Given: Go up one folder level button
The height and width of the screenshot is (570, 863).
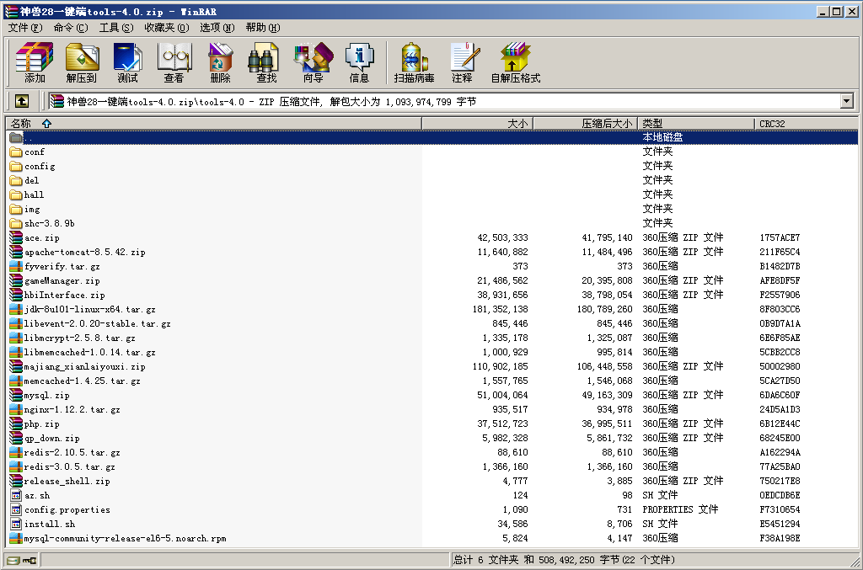Looking at the screenshot, I should 22,101.
